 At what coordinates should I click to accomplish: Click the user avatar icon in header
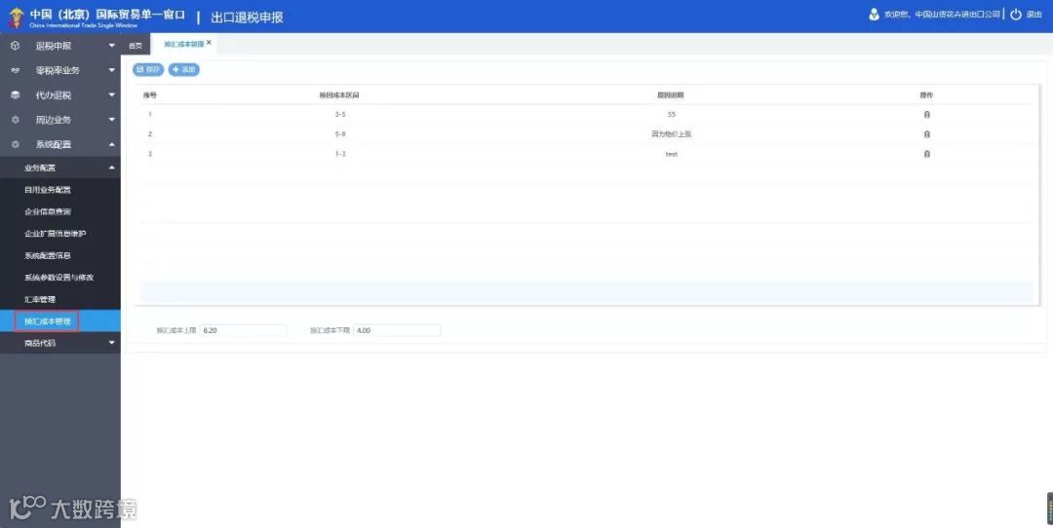tap(874, 14)
